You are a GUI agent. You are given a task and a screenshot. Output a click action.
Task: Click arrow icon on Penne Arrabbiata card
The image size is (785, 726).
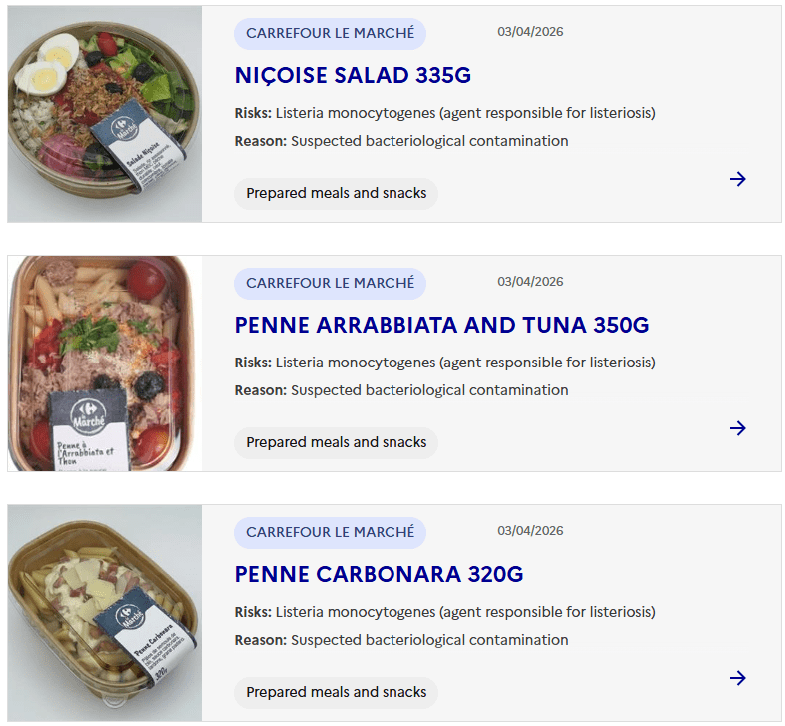[737, 428]
